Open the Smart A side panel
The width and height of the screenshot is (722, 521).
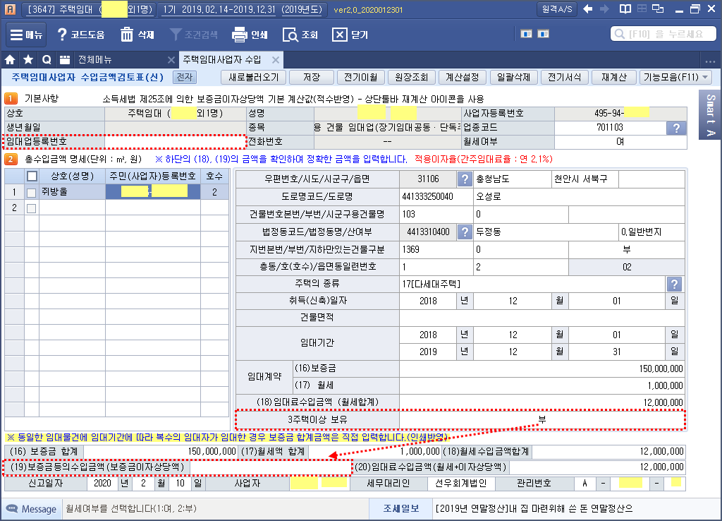[710, 115]
